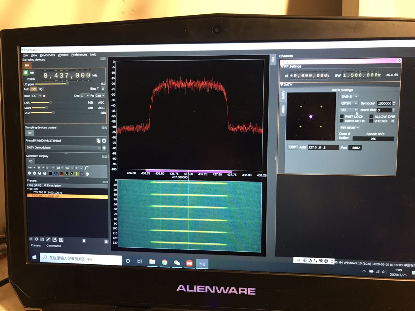Open the View menu
Image resolution: width=415 pixels, height=311 pixels.
(34, 55)
